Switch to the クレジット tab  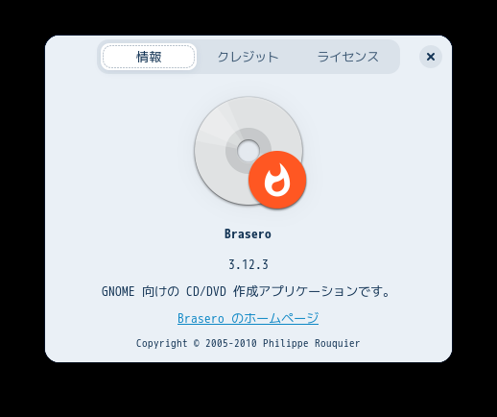point(248,57)
